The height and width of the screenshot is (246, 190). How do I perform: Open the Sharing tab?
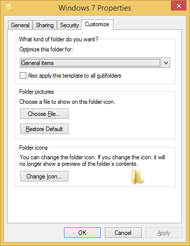click(x=45, y=25)
